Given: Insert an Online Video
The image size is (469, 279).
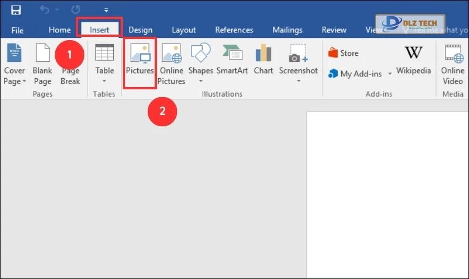Looking at the screenshot, I should [x=453, y=65].
